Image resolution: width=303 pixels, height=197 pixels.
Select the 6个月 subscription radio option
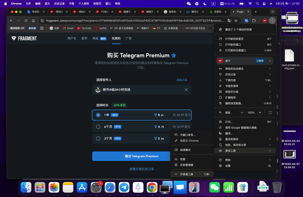pos(98,127)
